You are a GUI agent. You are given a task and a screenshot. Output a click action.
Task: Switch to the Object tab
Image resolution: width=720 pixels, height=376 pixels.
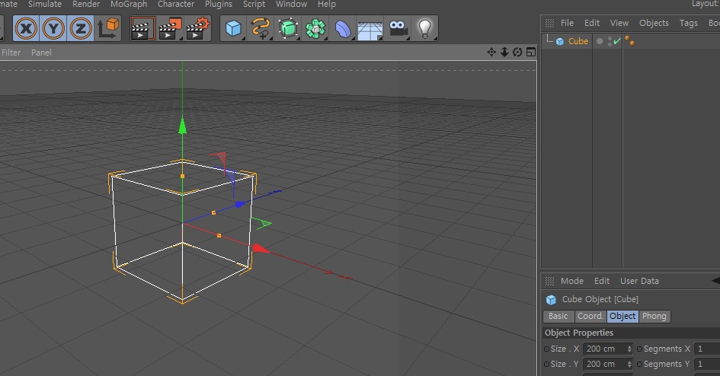point(622,317)
